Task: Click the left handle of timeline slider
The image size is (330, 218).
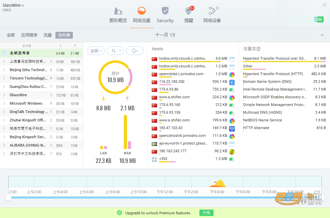Action: coord(8,198)
